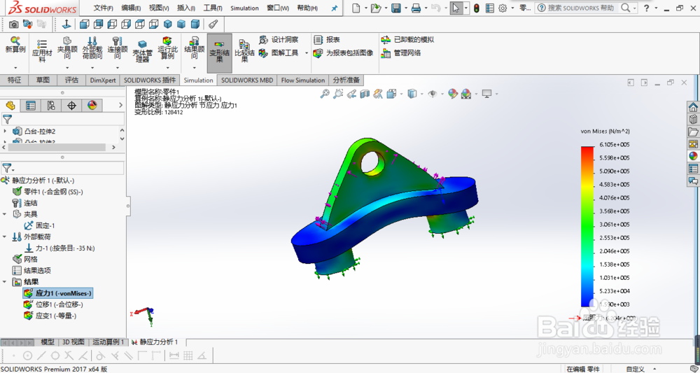700x373 pixels.
Task: Open the View Orientation dropdown arrow
Action: click(401, 94)
